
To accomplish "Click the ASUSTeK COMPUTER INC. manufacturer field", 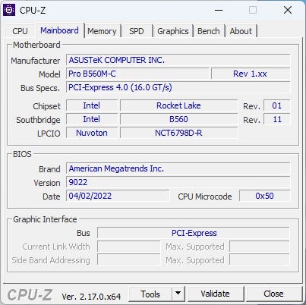I will [x=178, y=60].
